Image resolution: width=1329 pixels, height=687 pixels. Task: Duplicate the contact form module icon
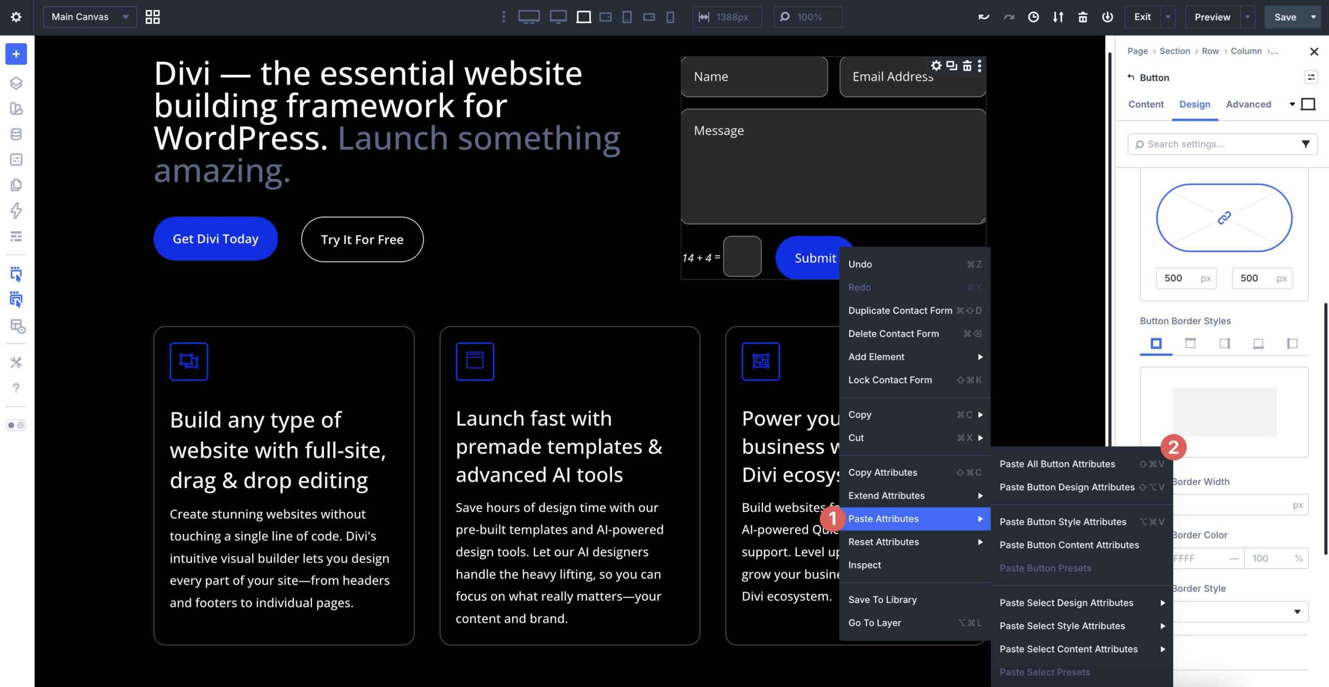(x=952, y=65)
